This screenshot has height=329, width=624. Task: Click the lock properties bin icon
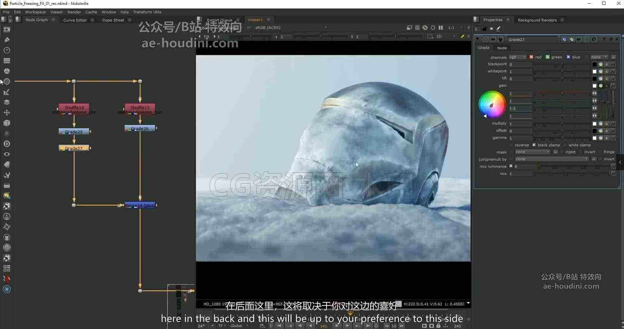click(x=485, y=29)
